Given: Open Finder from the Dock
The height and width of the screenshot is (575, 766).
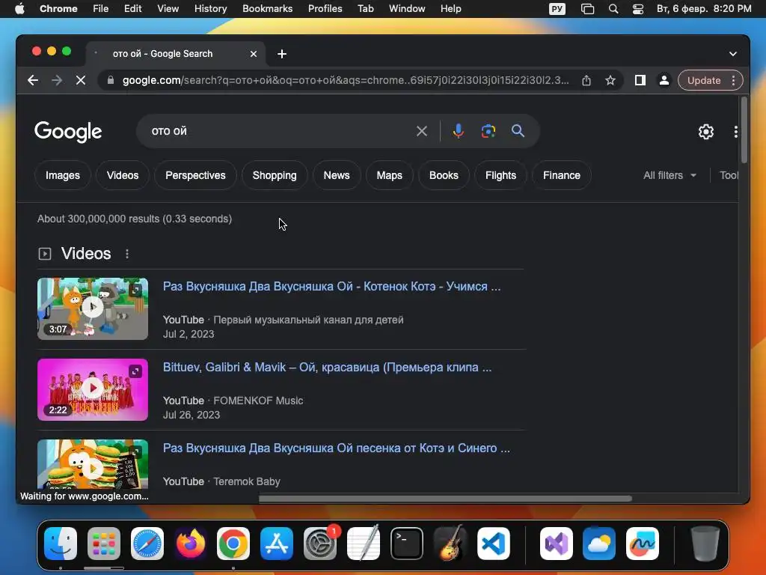Looking at the screenshot, I should (x=61, y=544).
